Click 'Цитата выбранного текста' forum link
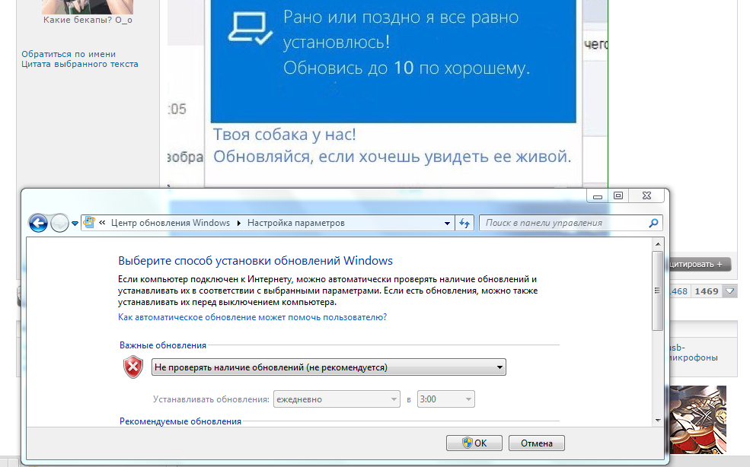Screen dimensions: 750x467 coord(79,64)
